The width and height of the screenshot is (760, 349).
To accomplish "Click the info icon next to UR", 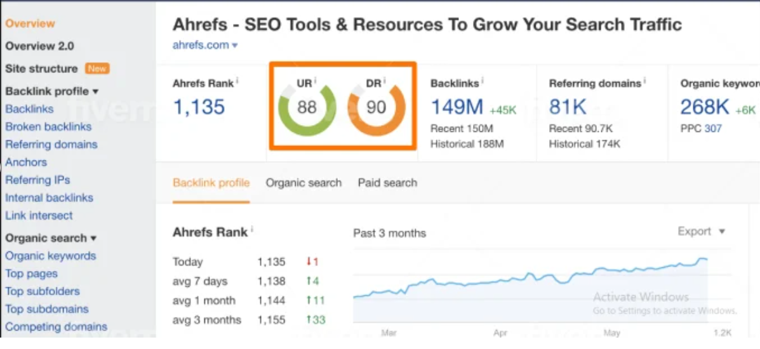I will pos(316,80).
